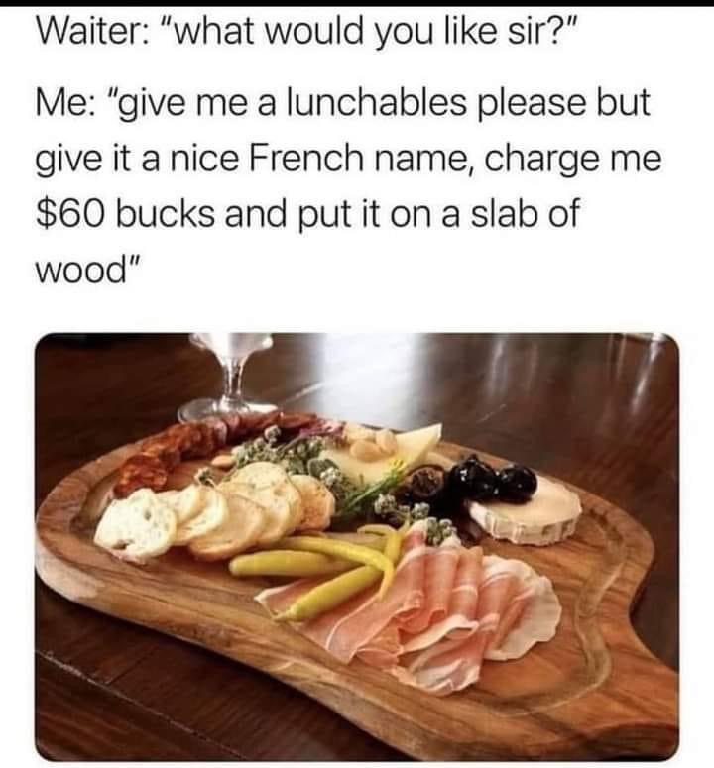Click the word "French" in caption
The width and height of the screenshot is (714, 768).
point(307,159)
